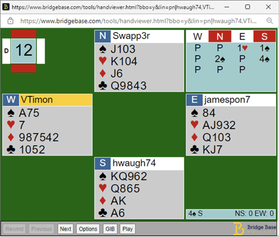Click the club symbol in West's hand
This screenshot has height=237, width=279.
point(11,149)
